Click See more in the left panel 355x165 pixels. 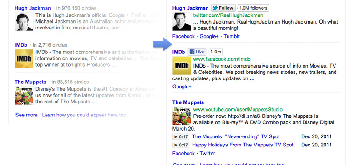26,115
